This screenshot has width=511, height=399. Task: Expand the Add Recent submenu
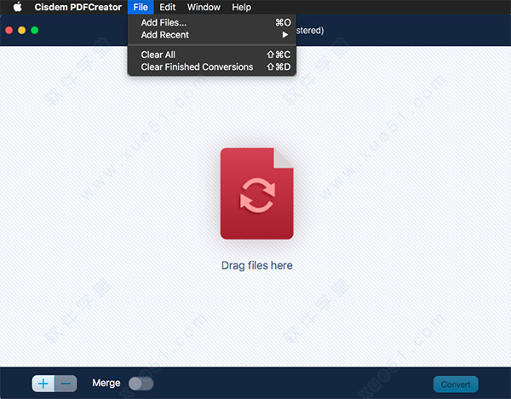point(212,35)
